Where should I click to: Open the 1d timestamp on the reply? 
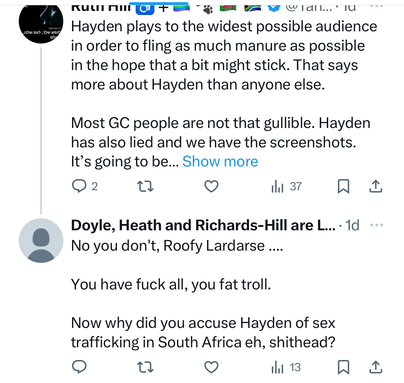(352, 225)
